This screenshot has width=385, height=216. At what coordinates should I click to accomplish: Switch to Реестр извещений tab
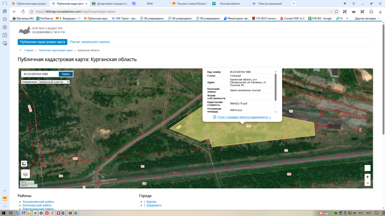(x=270, y=4)
